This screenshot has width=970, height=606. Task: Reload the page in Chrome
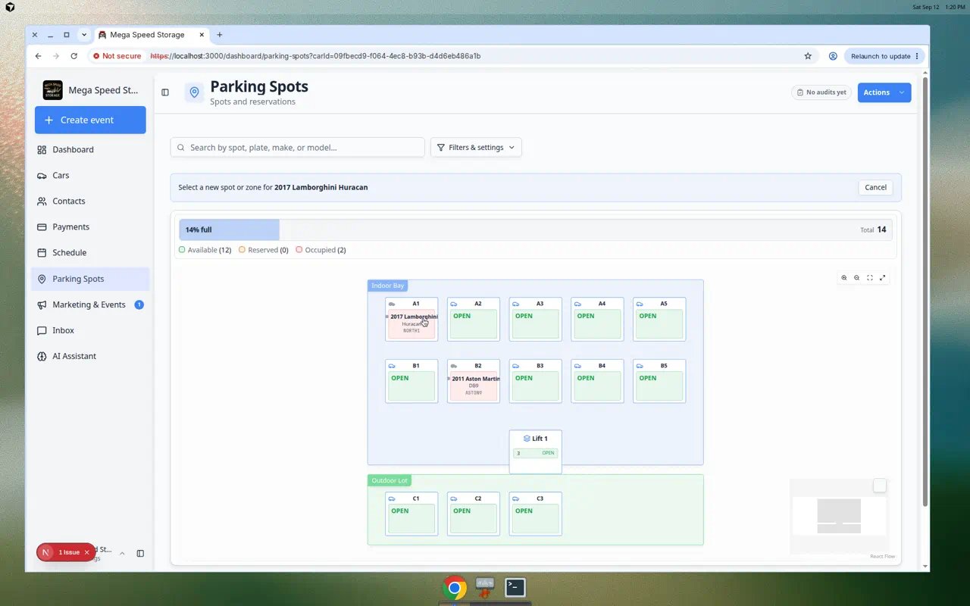[x=74, y=56]
